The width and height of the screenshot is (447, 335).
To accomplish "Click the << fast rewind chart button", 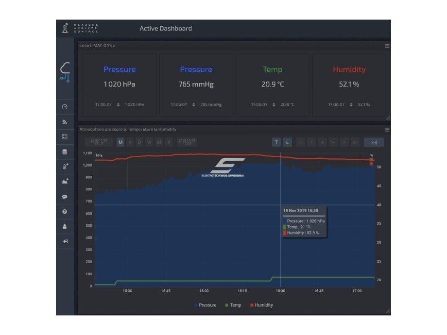I will click(x=300, y=142).
